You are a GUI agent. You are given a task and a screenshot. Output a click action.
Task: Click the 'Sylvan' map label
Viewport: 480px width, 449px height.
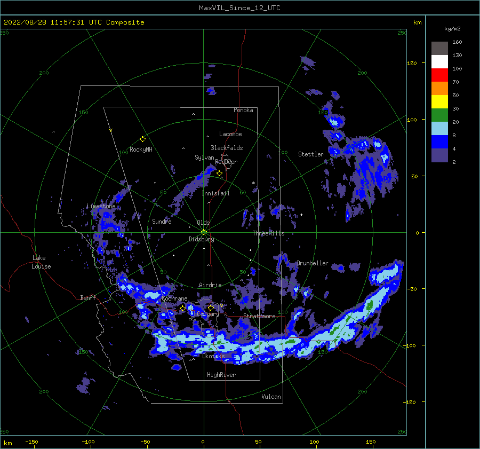204,157
